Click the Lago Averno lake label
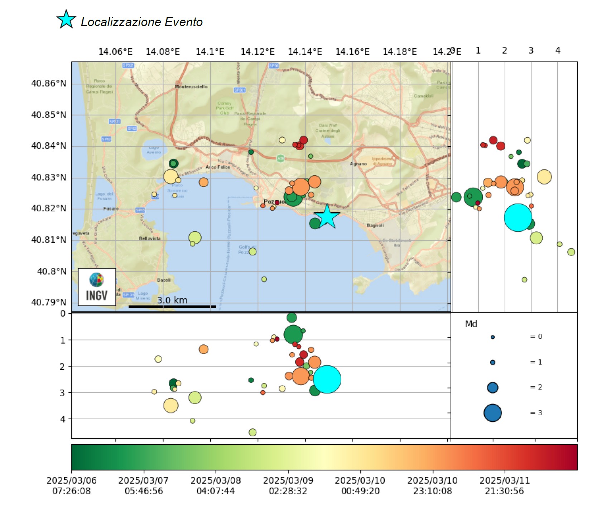This screenshot has width=597, height=514. [x=154, y=150]
